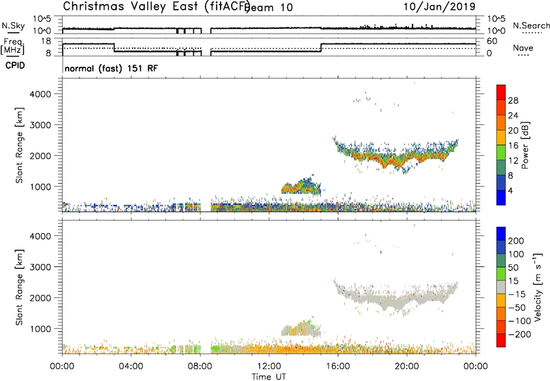Click the '16:00' time tick label

(338, 367)
